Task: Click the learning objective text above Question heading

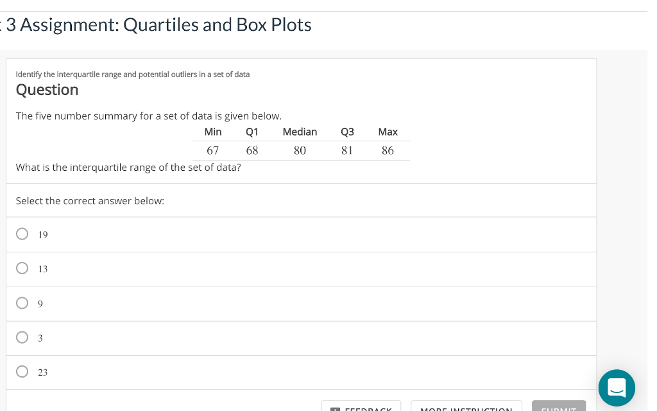Action: coord(132,74)
